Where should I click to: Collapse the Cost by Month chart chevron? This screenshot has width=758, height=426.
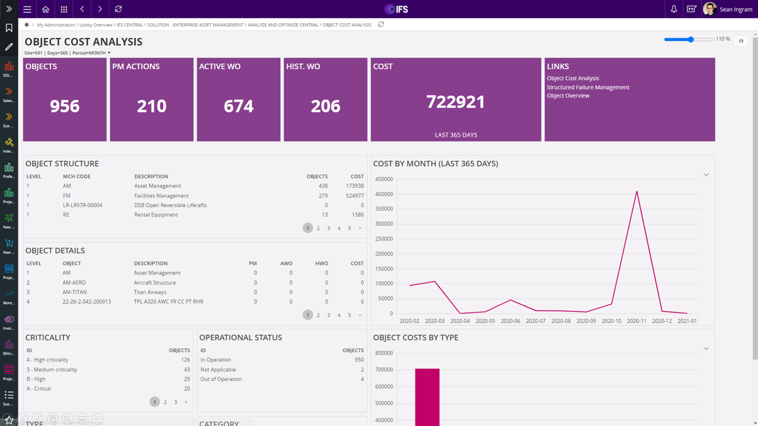point(705,175)
